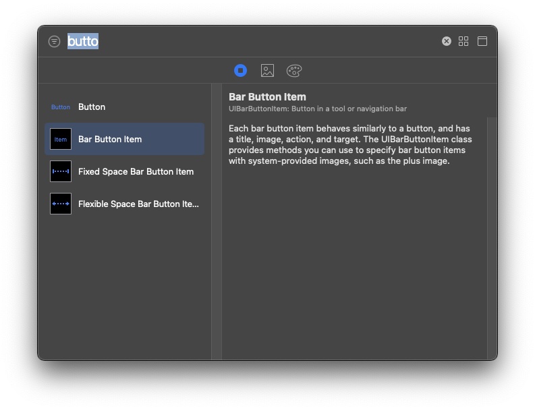Screen dimensions: 535x410
Task: Select the Button row in results
Action: pyautogui.click(x=125, y=107)
